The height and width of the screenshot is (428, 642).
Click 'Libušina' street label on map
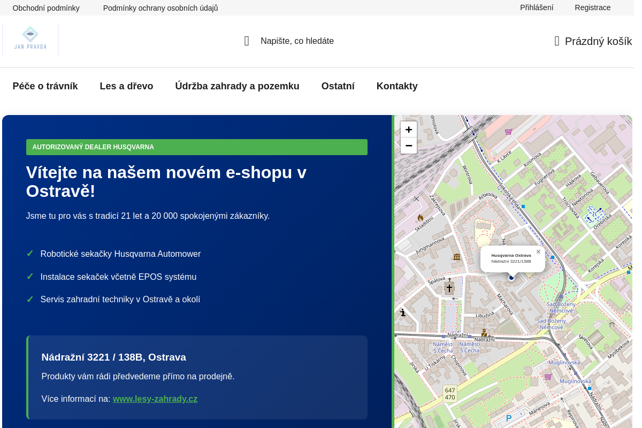click(484, 316)
